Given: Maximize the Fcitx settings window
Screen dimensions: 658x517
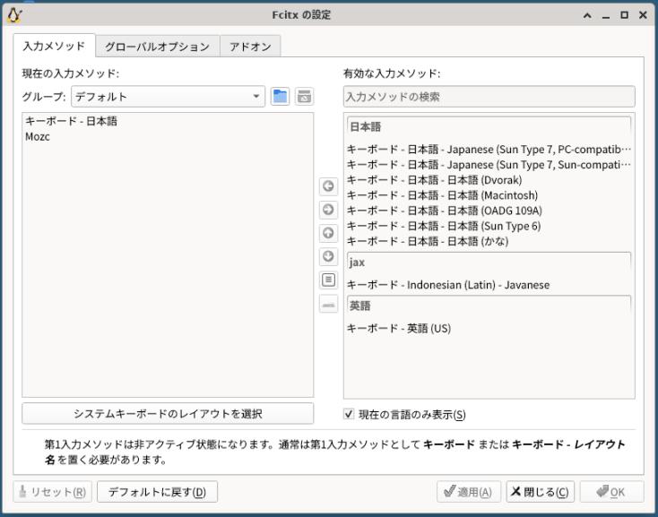Looking at the screenshot, I should (625, 15).
